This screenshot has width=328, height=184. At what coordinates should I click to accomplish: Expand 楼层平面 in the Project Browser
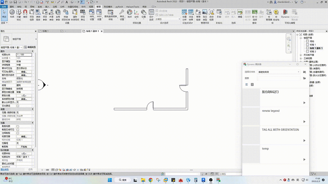pos(300,38)
